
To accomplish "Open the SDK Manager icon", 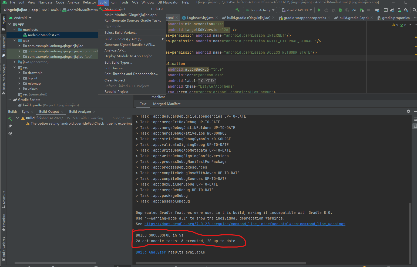I will (x=406, y=10).
